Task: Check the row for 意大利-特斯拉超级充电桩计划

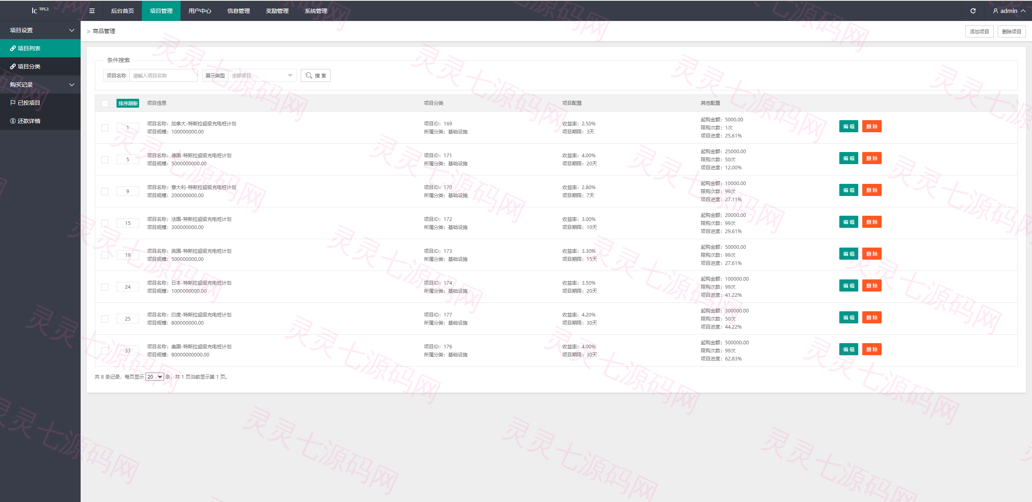Action: pos(105,191)
